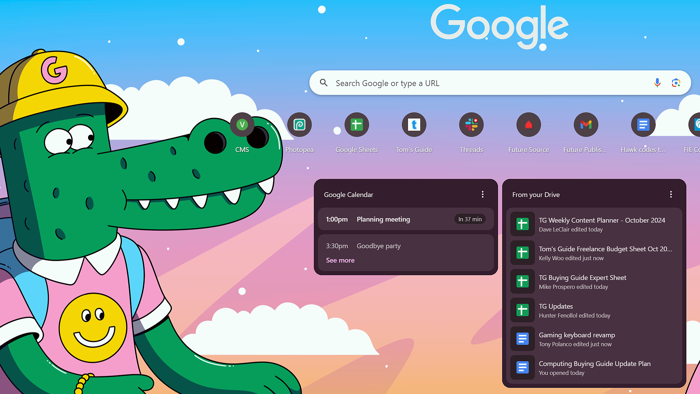Screen dimensions: 700x394
Task: Click See more calendar events link
Action: (x=340, y=260)
